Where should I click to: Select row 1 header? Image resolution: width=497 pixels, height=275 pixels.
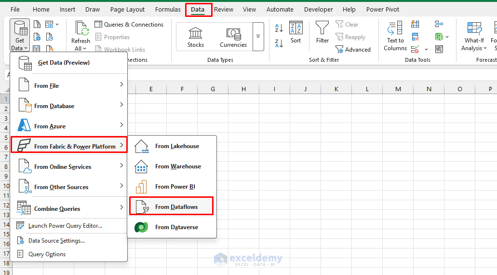[x=5, y=99]
